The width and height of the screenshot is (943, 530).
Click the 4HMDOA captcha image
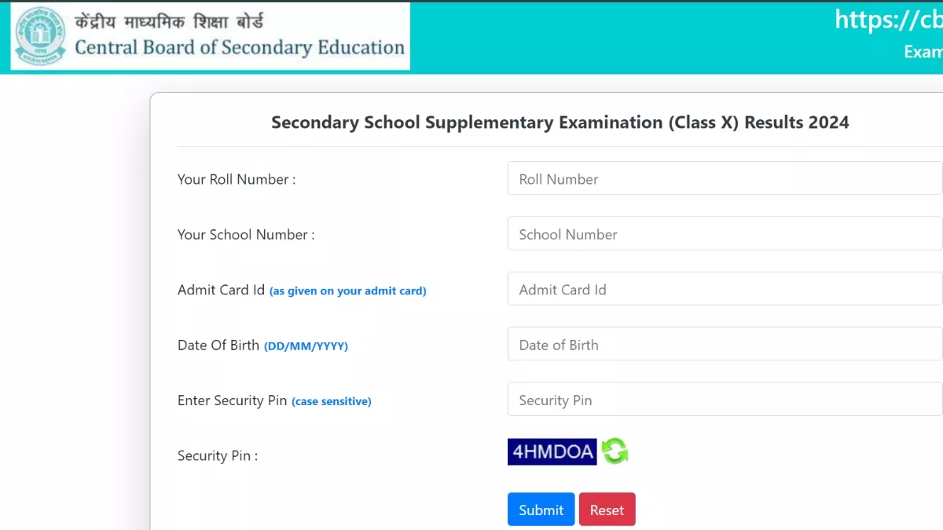point(552,451)
